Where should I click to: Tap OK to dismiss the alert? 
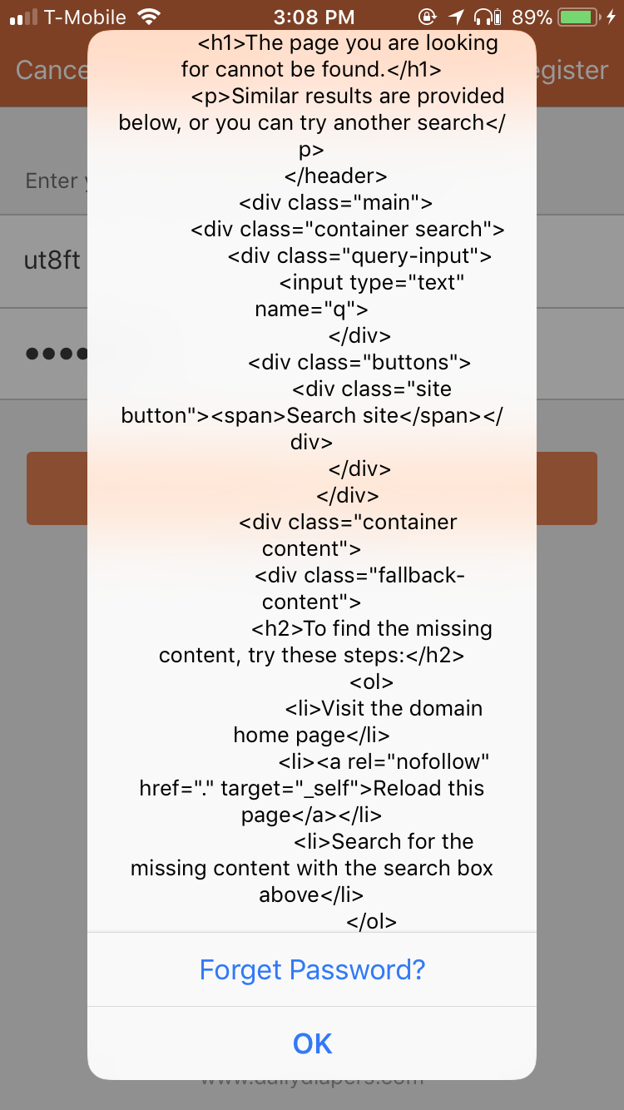point(312,1043)
